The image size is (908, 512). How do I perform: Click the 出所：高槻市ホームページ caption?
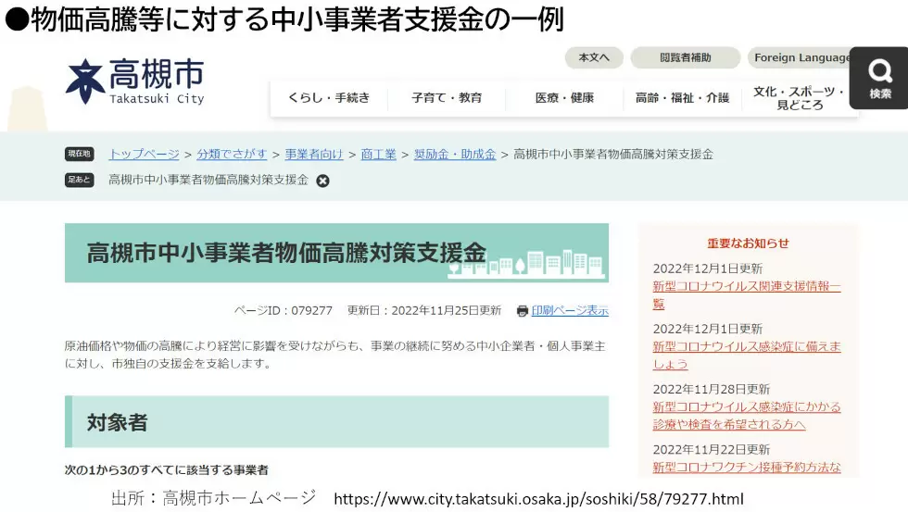pos(214,497)
